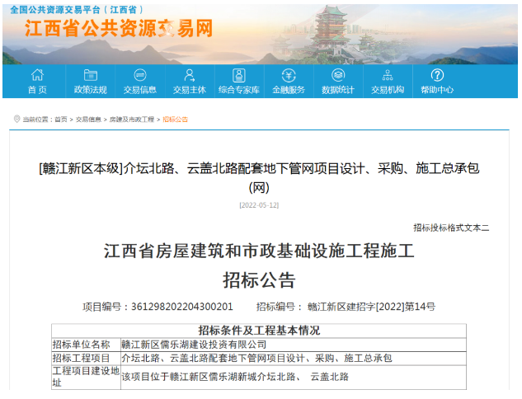Click the home icon above 首页

[37, 75]
